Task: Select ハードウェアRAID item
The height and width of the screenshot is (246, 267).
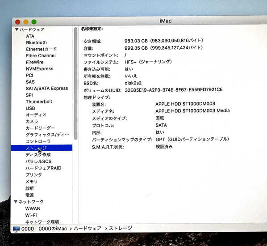Action: [x=43, y=168]
